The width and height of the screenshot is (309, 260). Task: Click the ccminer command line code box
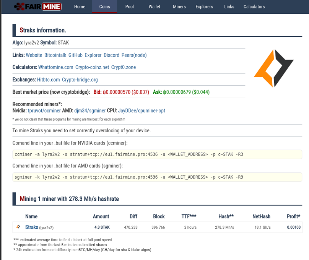[157, 154]
